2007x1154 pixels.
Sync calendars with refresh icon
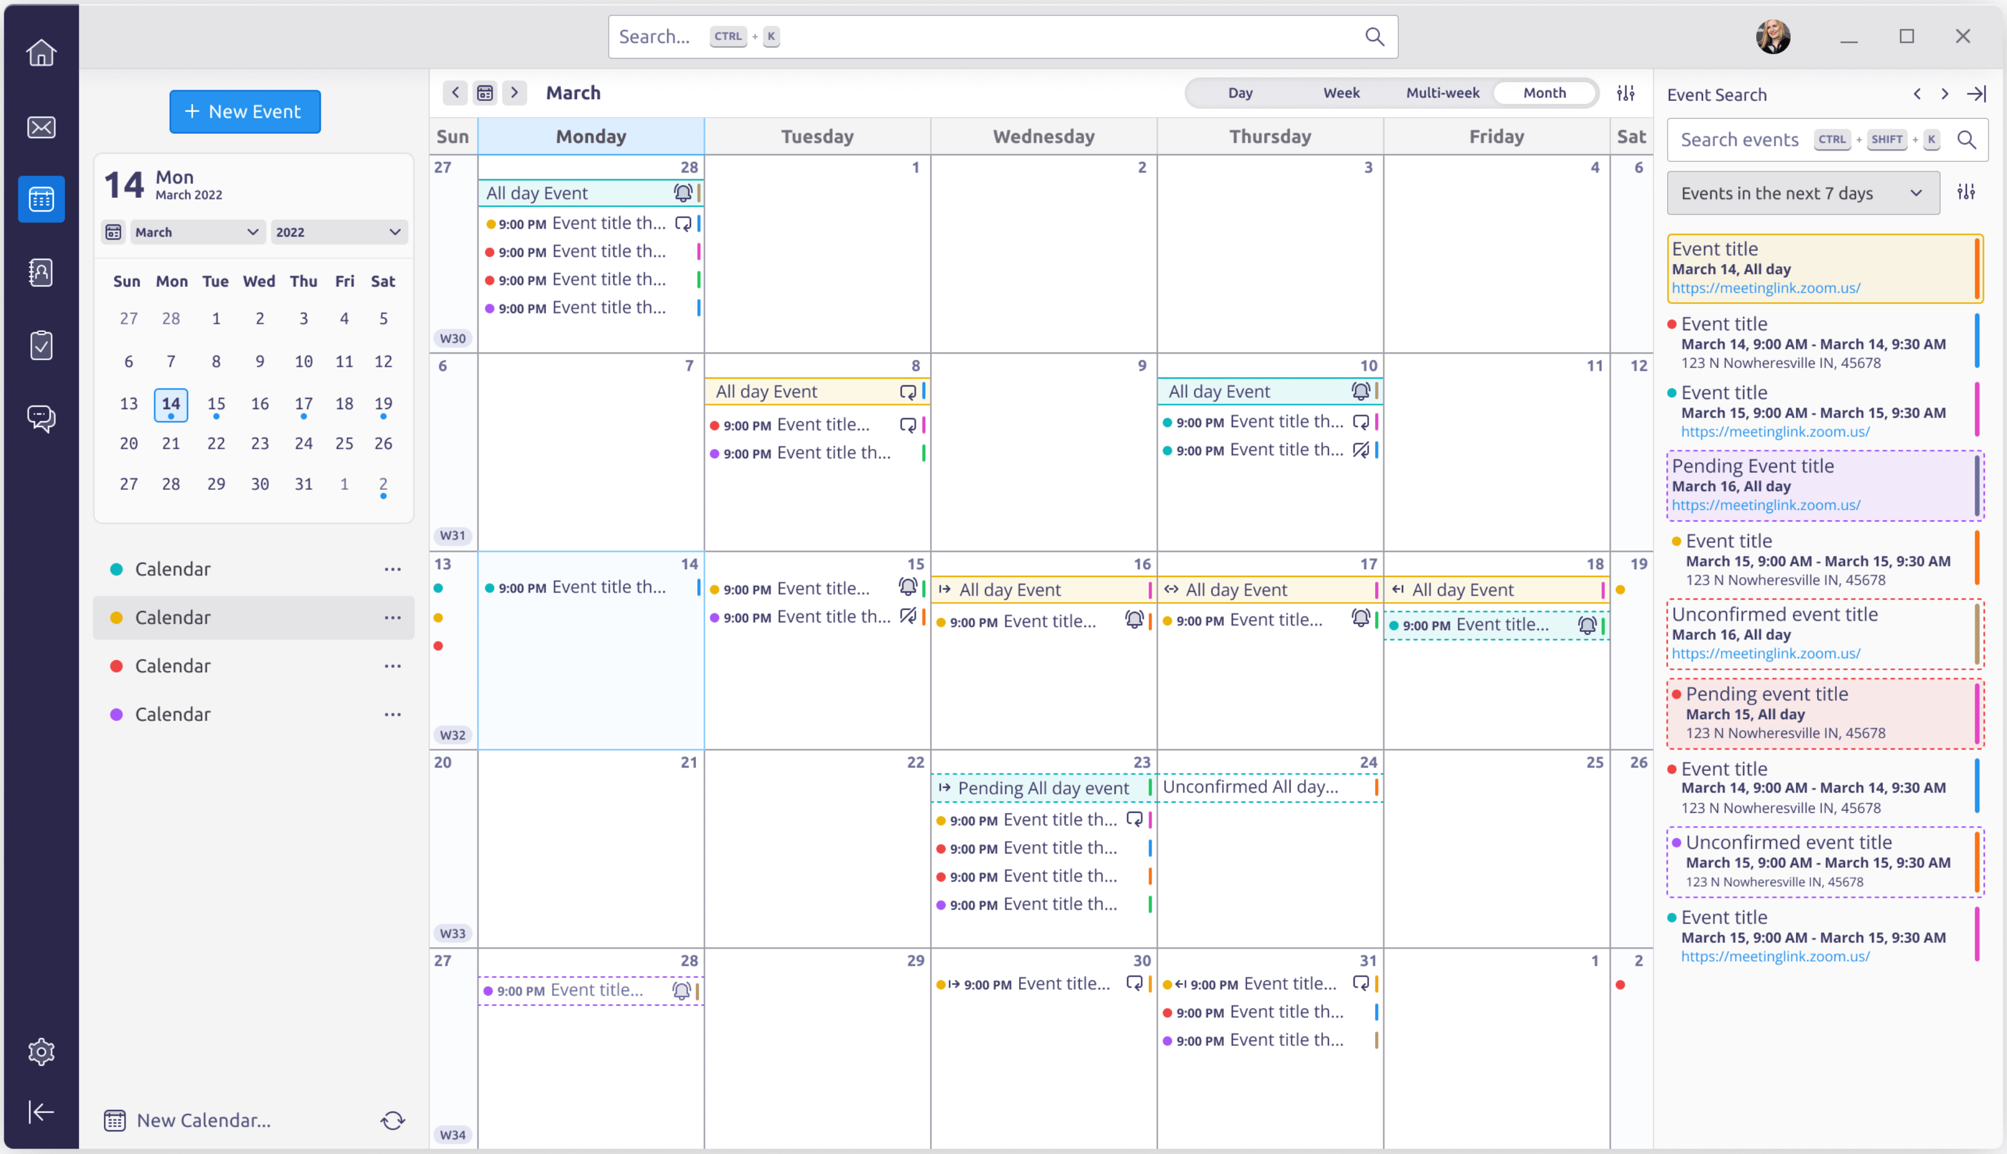[392, 1120]
